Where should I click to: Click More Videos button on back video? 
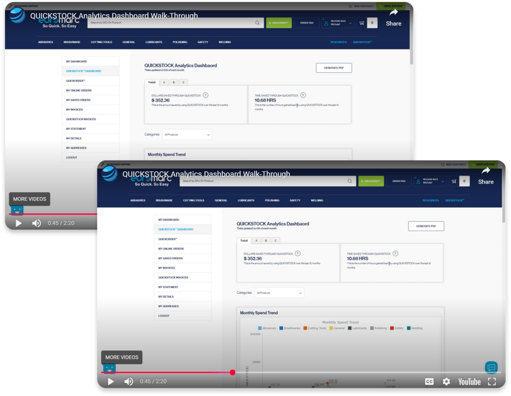[x=30, y=199]
